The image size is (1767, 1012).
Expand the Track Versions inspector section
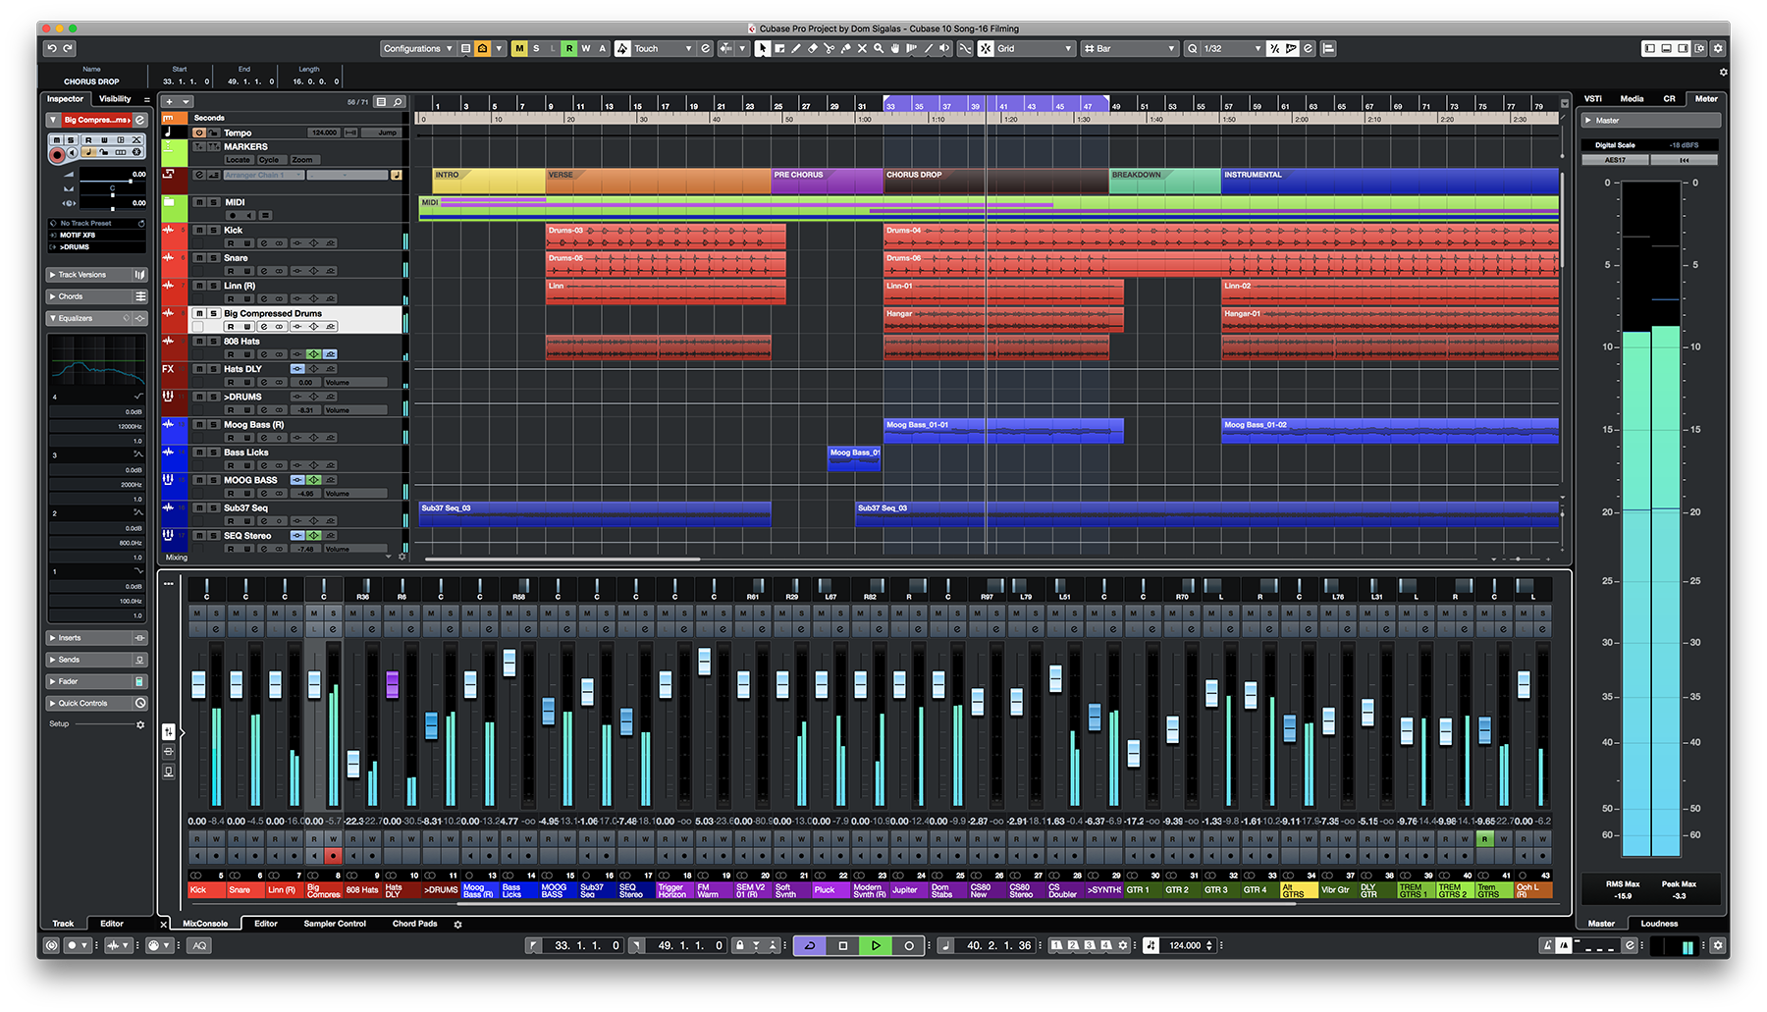(97, 275)
